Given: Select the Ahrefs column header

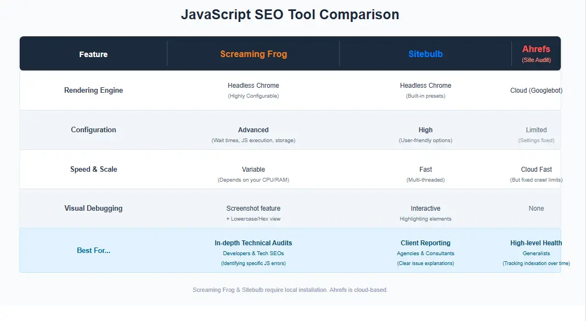Looking at the screenshot, I should pyautogui.click(x=536, y=49).
